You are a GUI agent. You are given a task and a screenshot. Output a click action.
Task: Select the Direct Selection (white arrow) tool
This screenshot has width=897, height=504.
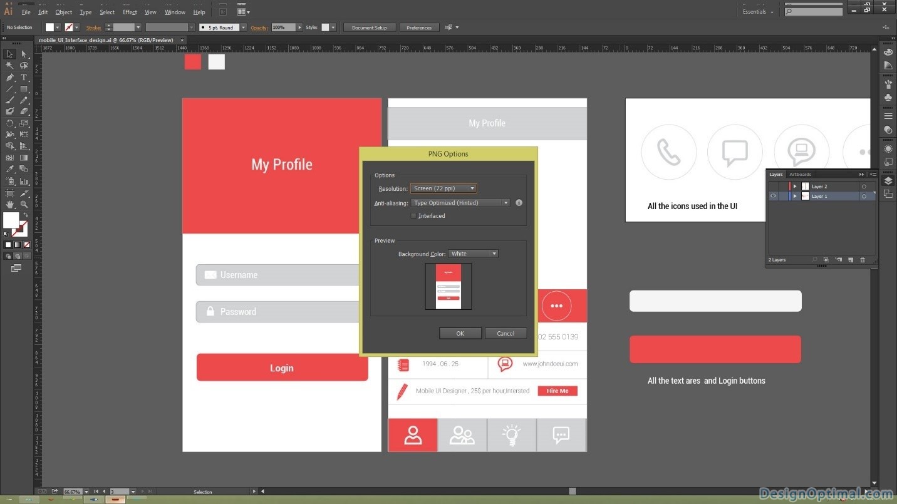[24, 54]
